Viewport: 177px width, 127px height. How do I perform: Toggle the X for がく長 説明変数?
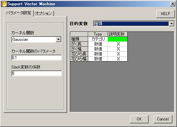(117, 44)
